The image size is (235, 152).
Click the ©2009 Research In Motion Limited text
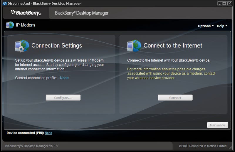click(x=203, y=146)
